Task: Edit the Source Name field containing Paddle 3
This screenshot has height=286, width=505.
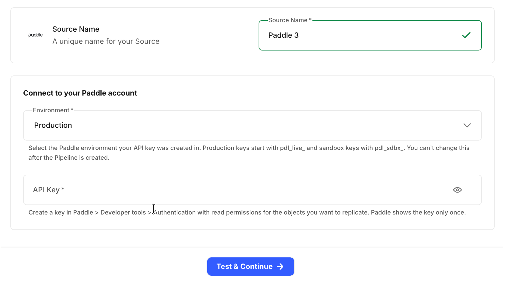Action: pos(370,35)
